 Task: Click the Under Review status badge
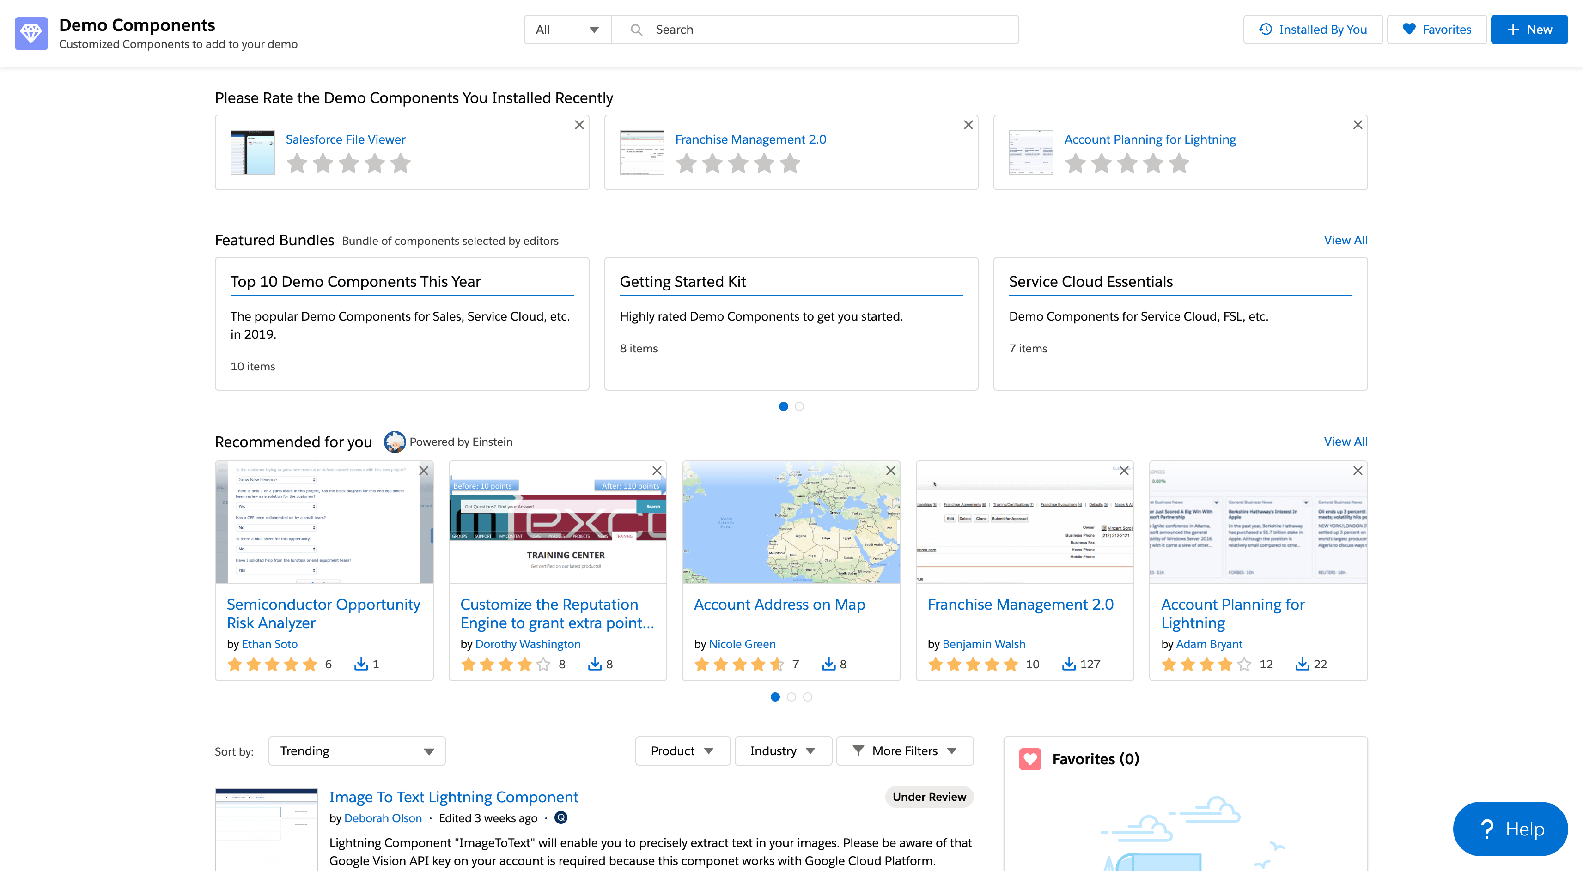click(929, 797)
